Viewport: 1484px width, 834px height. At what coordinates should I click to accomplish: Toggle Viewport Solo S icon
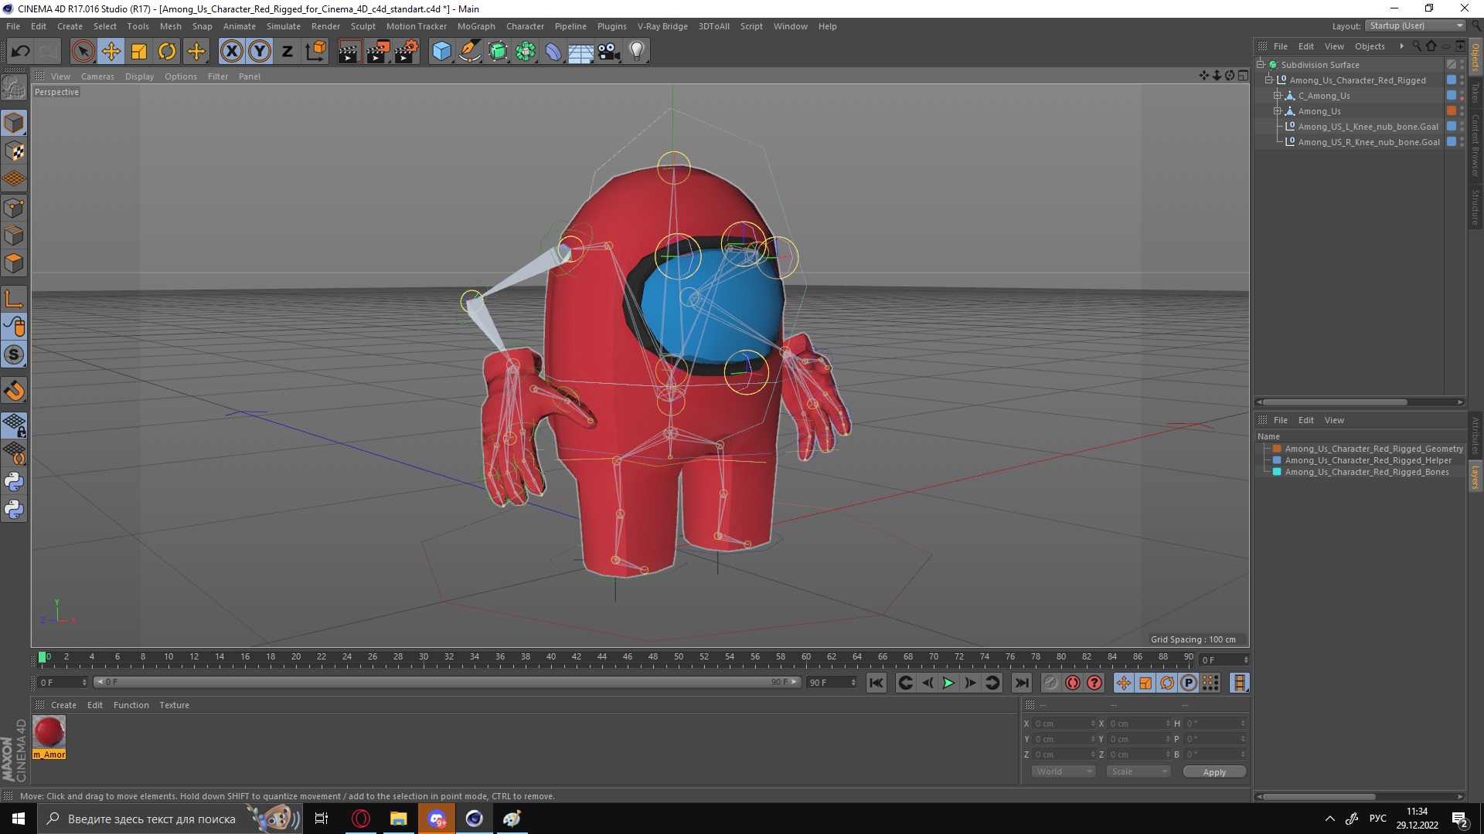[14, 355]
